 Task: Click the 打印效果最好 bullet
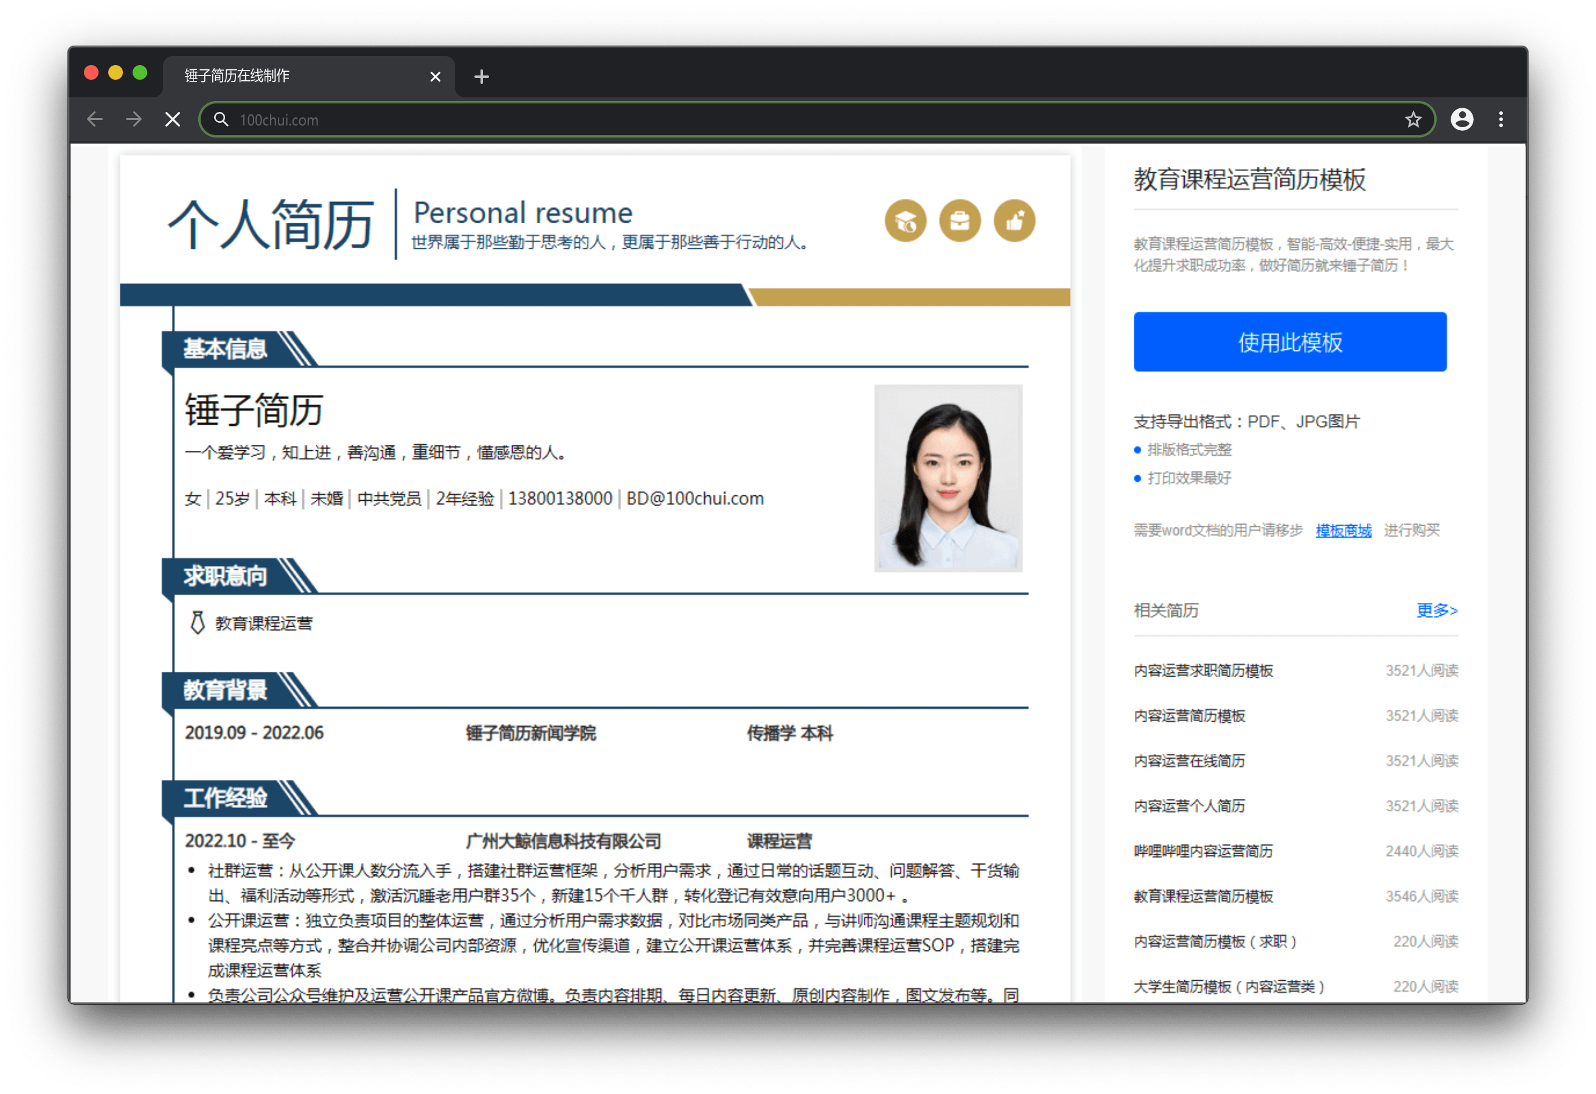pyautogui.click(x=1188, y=478)
